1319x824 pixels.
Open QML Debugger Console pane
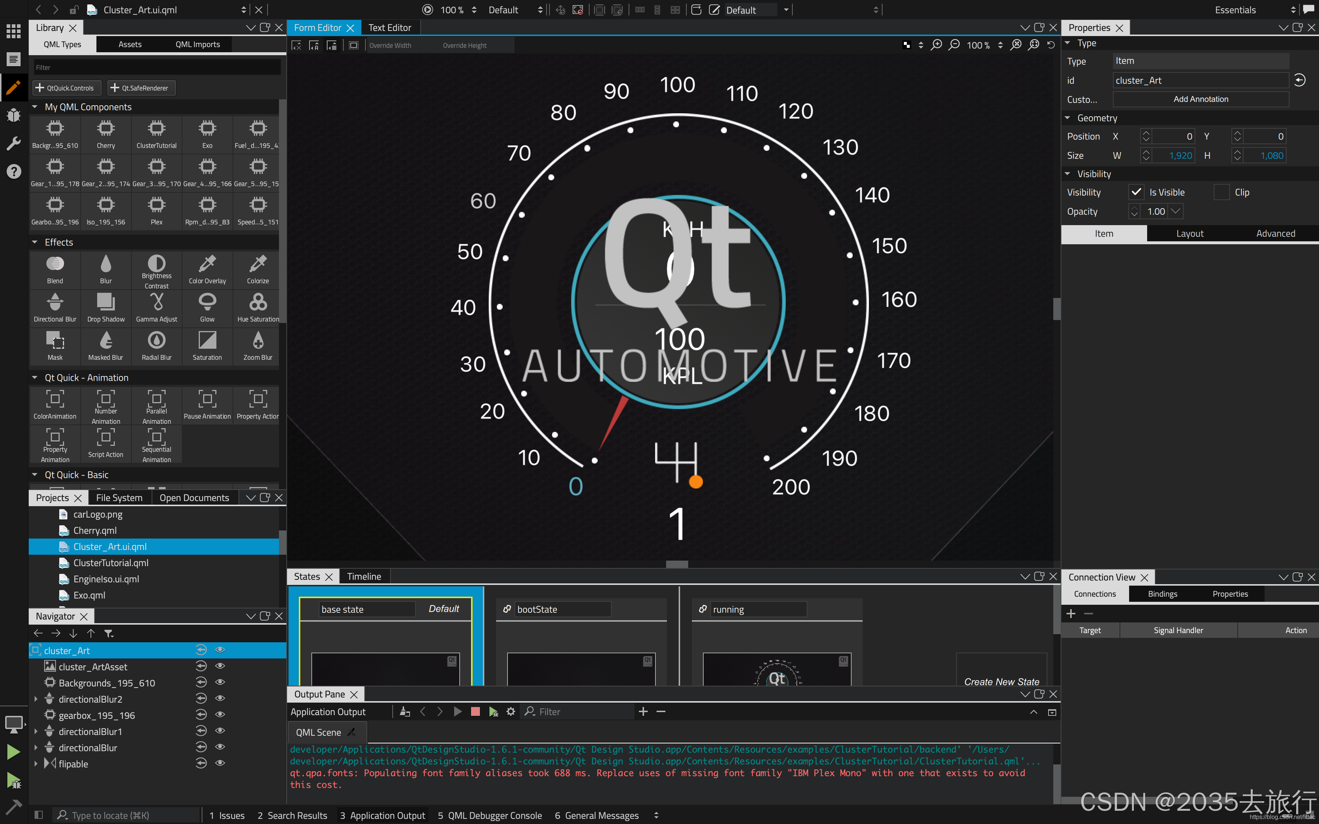coord(489,815)
